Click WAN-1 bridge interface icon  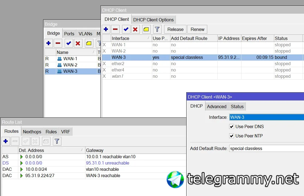(x=60, y=59)
